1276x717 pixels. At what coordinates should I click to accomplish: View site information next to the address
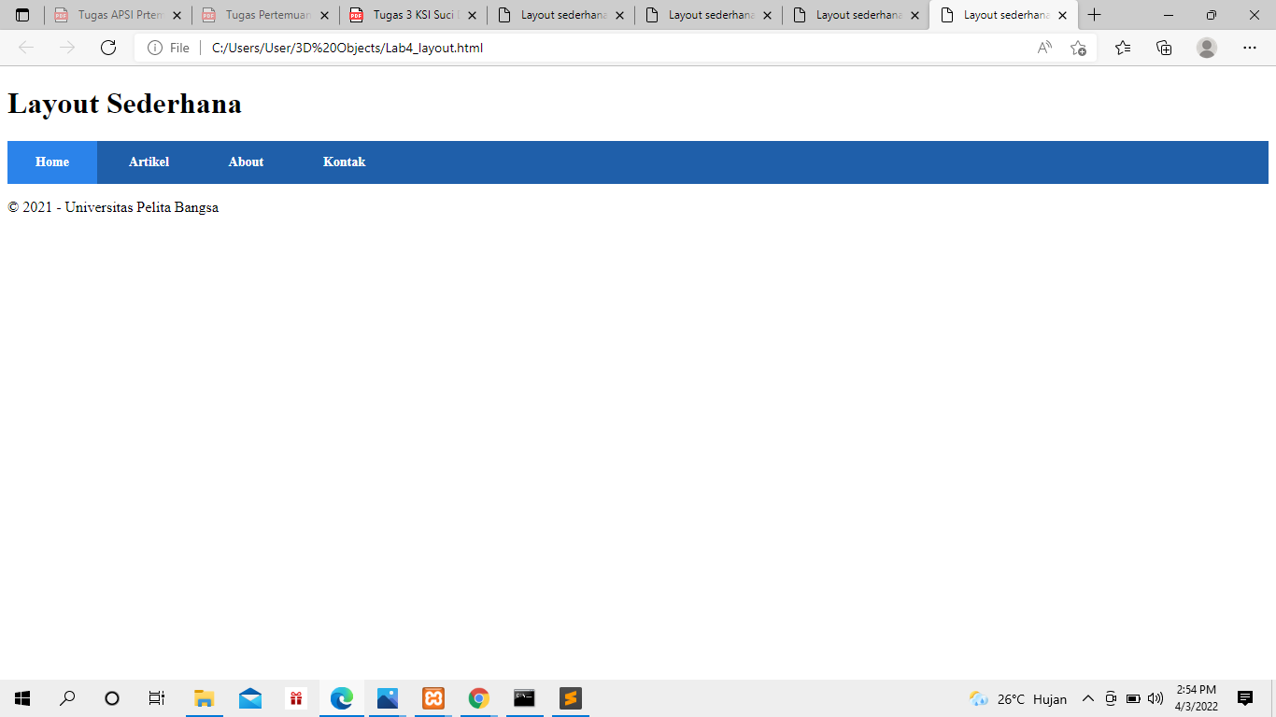click(x=155, y=47)
